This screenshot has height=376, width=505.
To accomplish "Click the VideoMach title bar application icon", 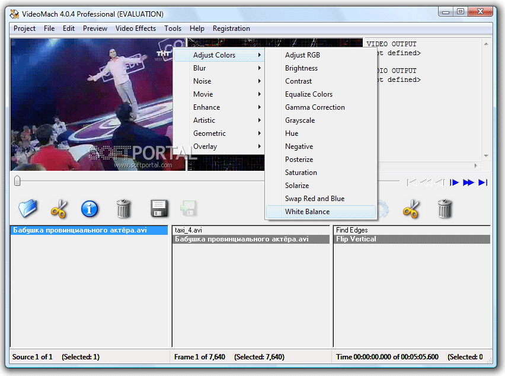I will pos(14,14).
